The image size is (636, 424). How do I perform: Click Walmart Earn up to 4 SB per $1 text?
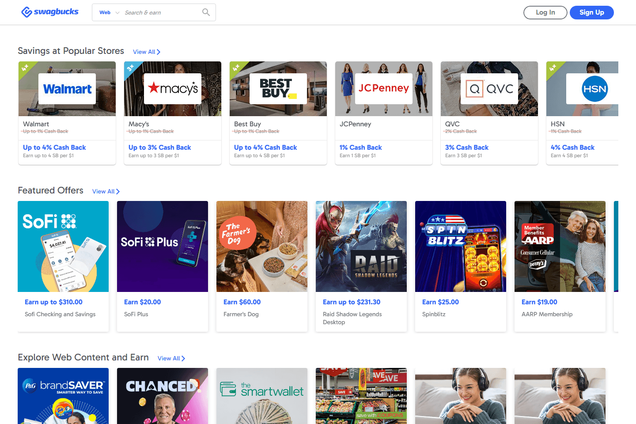(48, 155)
